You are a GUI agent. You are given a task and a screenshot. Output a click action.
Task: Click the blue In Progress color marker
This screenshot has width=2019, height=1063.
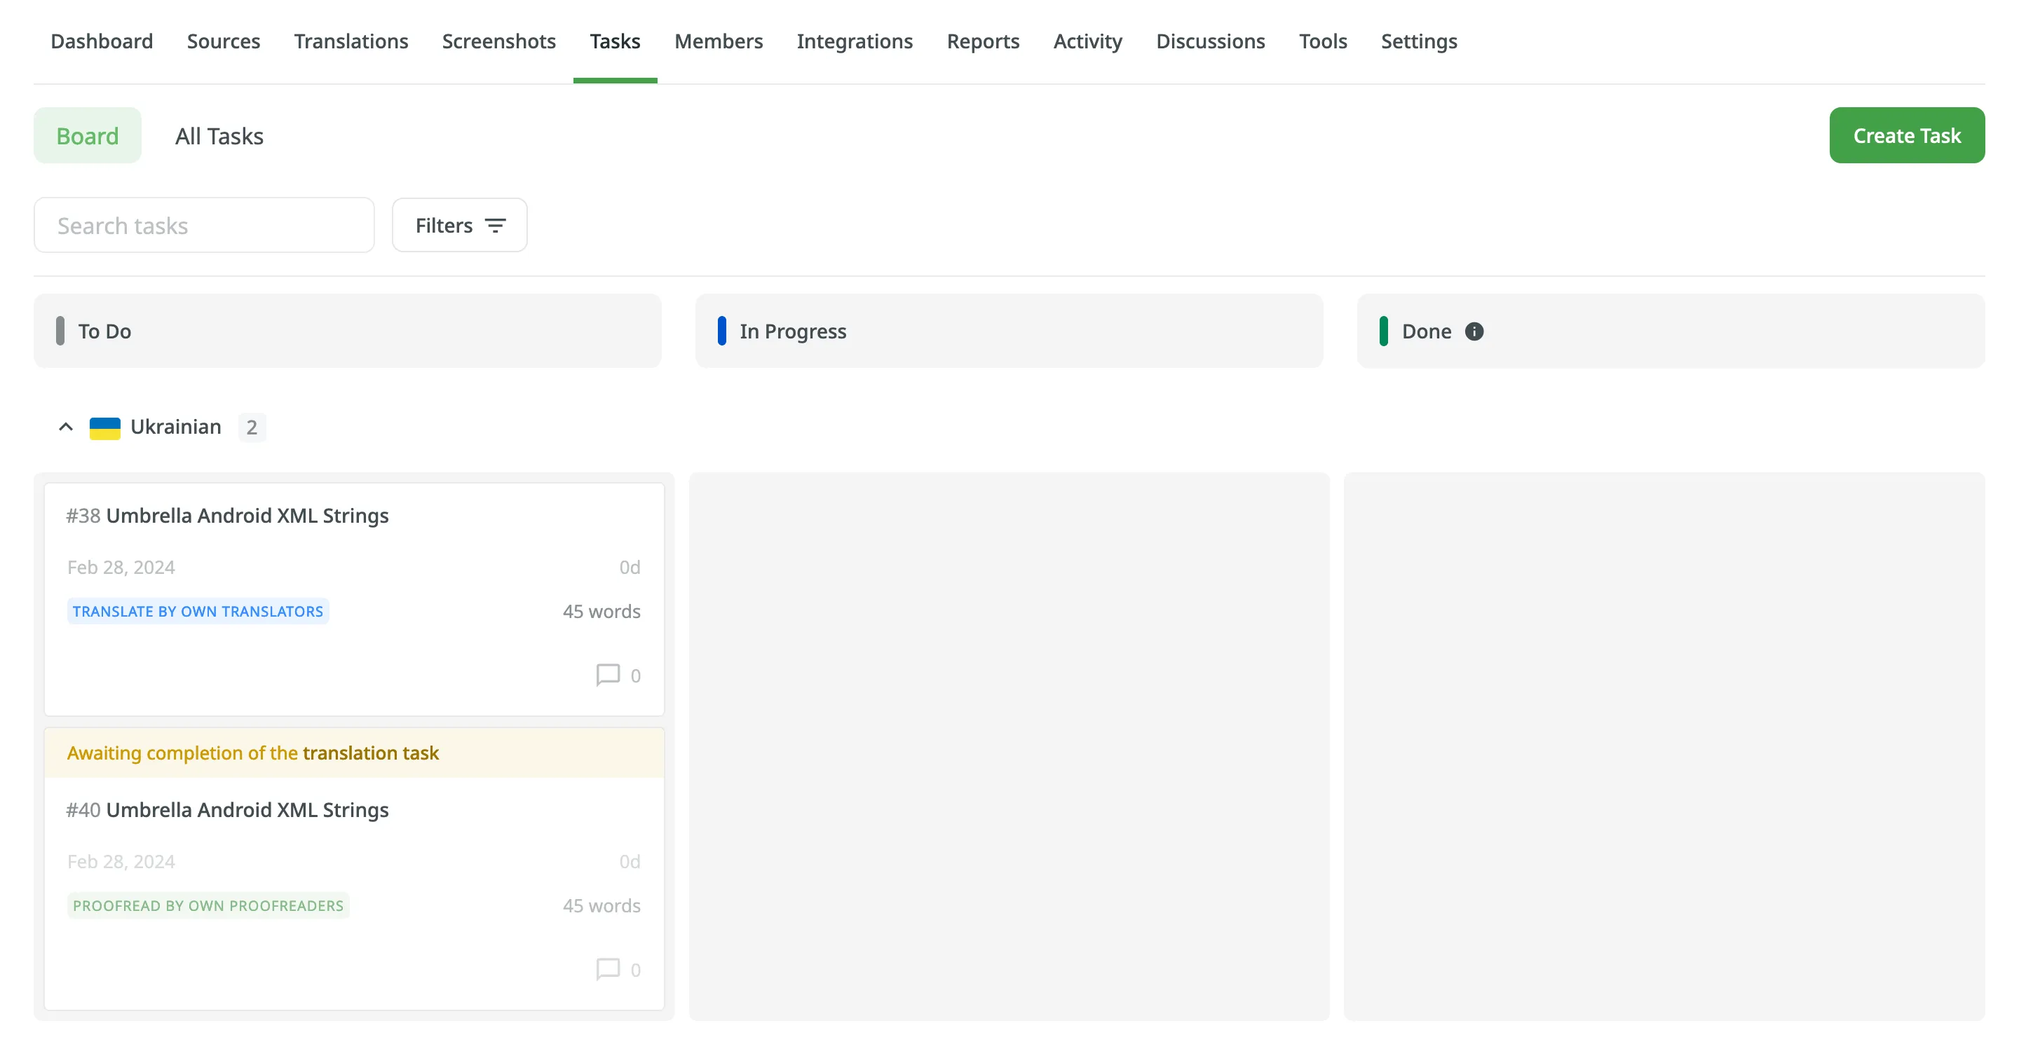(x=721, y=331)
